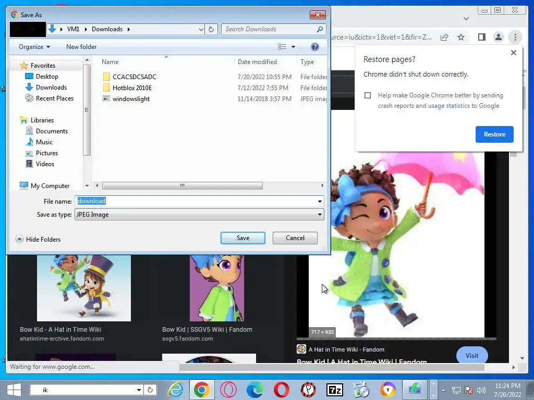Click the navigation pane vertical scrollbar
Image resolution: width=534 pixels, height=400 pixels.
(87, 109)
